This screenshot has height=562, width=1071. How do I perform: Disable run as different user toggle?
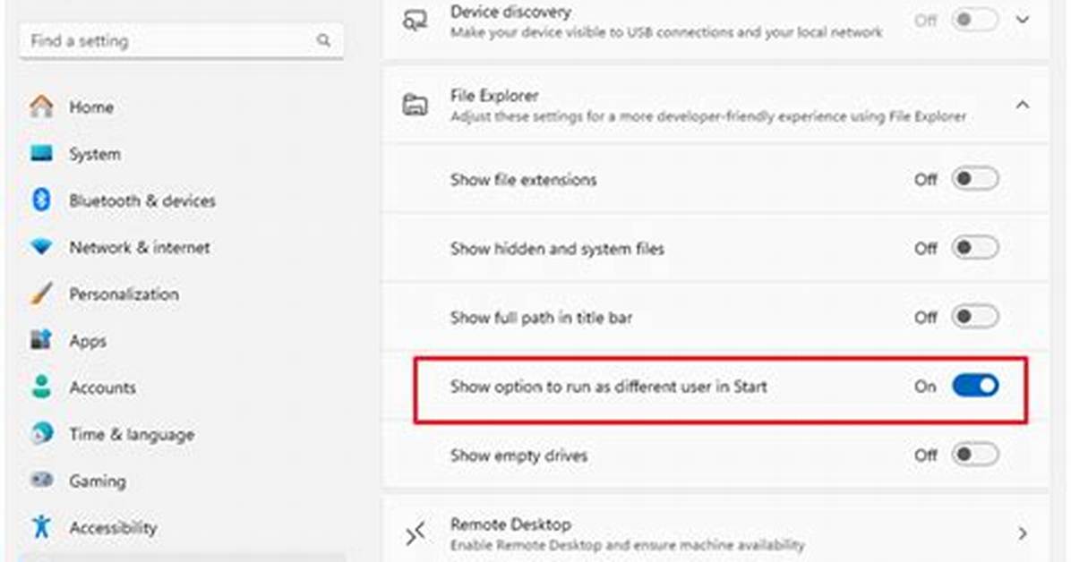(974, 386)
